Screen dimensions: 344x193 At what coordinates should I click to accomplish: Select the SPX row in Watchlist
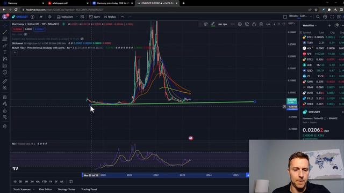(322, 54)
